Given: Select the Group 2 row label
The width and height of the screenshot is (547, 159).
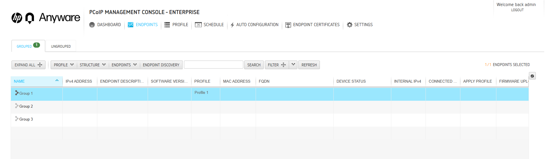Looking at the screenshot, I should point(26,106).
